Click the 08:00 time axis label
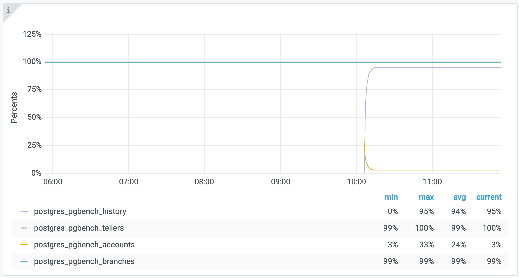The width and height of the screenshot is (519, 278). pos(204,182)
